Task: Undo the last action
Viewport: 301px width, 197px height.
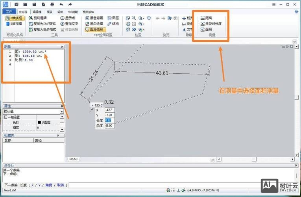Action: tap(61, 4)
